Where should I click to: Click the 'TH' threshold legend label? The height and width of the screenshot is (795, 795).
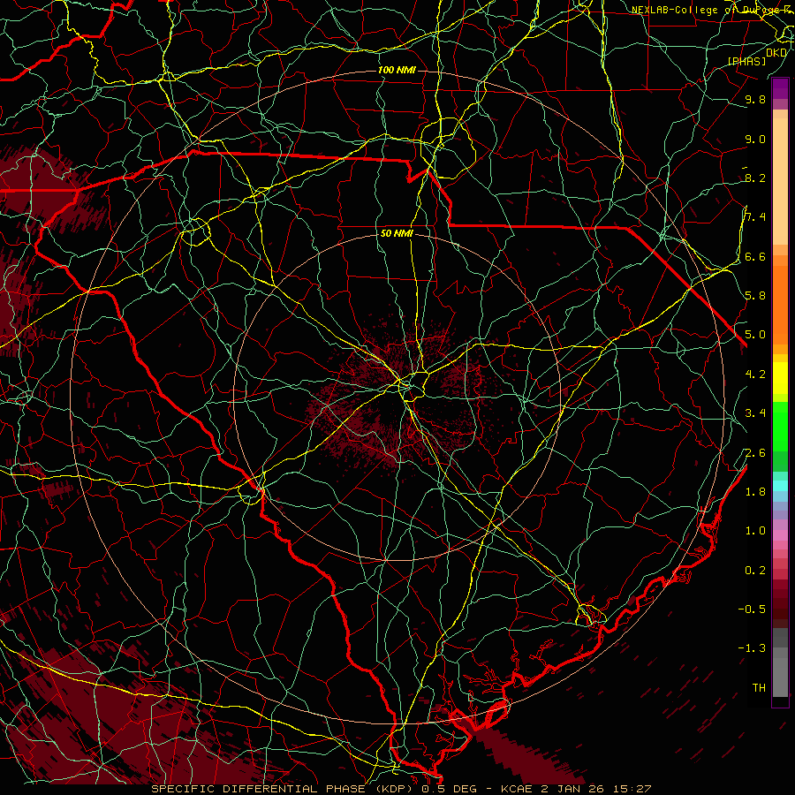[x=759, y=687]
